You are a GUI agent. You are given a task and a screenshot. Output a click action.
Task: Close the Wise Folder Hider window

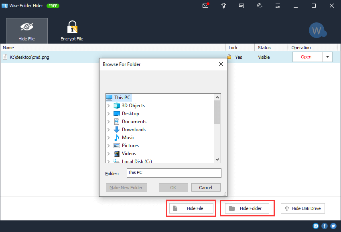(332, 6)
